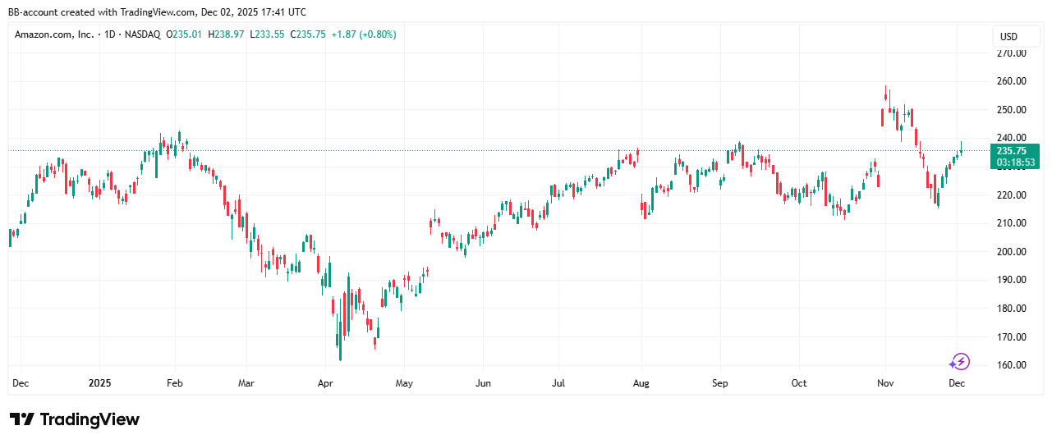The image size is (1052, 444).
Task: Pick the Jul marker on time axis
Action: coord(558,382)
